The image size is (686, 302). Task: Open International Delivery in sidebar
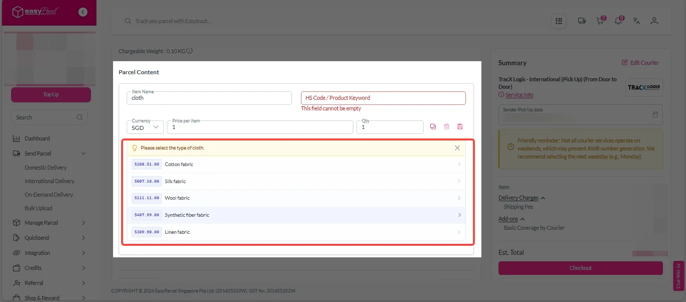(49, 181)
